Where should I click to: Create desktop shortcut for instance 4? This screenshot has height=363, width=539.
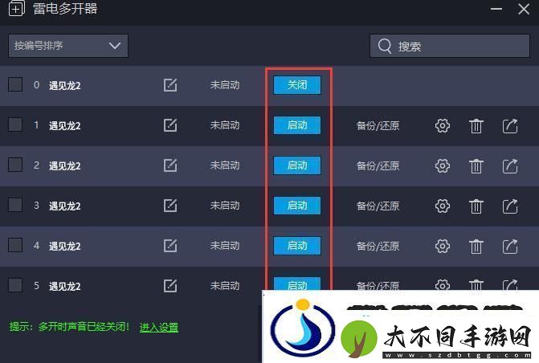coord(510,246)
